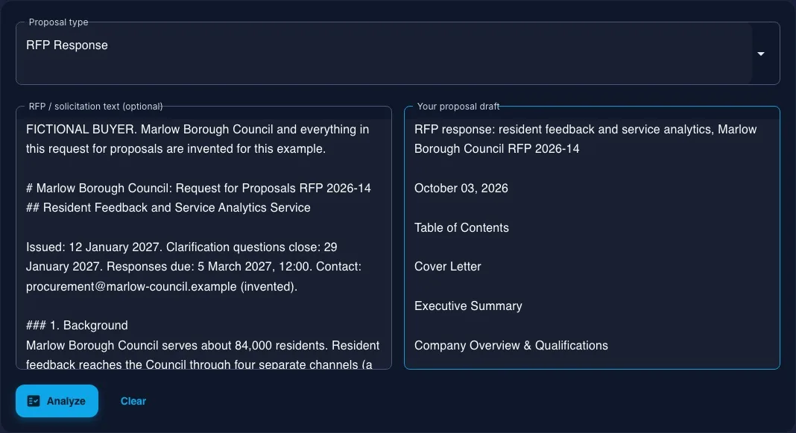Click the '### 1. Background' heading text
Screen dimensions: 796x433
[77, 326]
